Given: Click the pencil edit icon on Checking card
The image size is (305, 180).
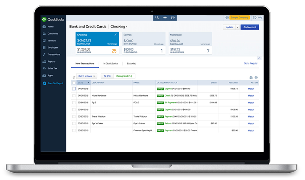Looking at the screenshot, I should click(116, 35).
